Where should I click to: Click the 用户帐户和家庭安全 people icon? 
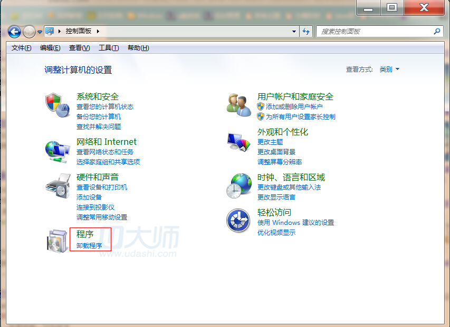239,105
